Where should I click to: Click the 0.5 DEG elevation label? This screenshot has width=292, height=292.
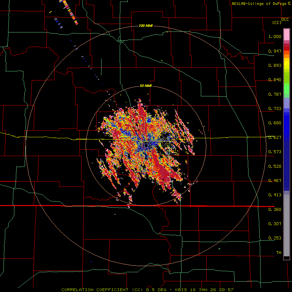156,290
